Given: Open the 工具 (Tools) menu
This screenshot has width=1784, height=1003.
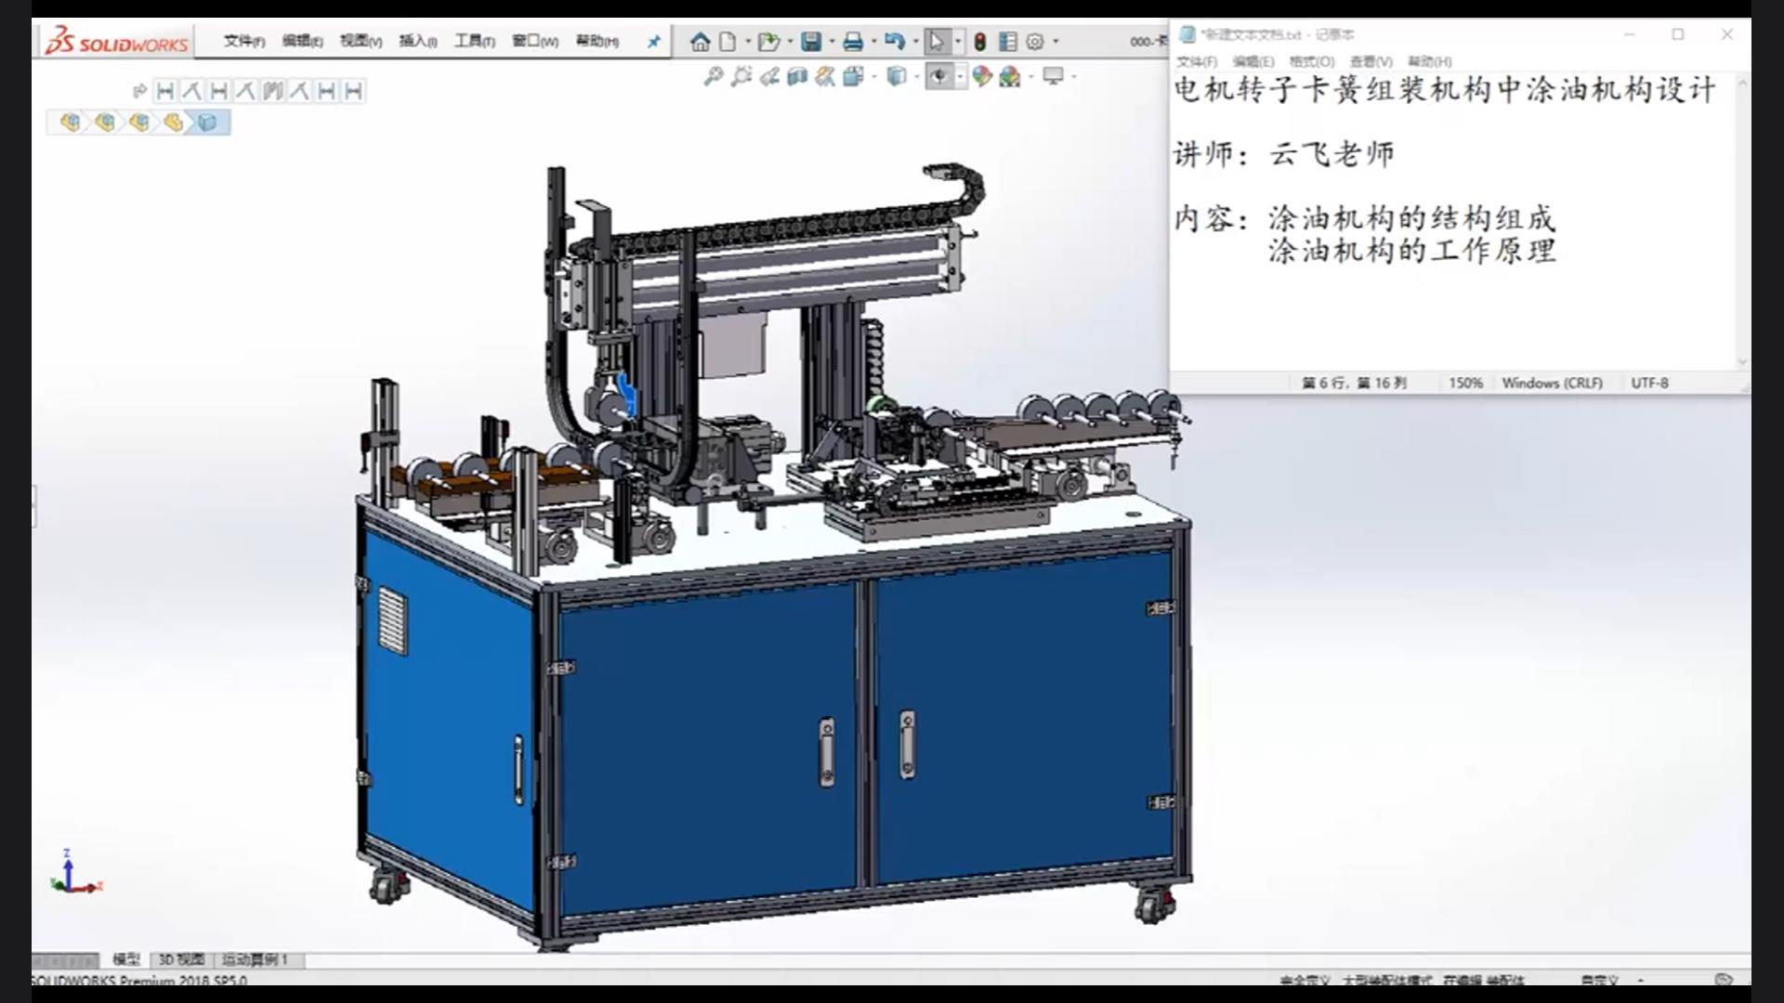Looking at the screenshot, I should click(474, 42).
